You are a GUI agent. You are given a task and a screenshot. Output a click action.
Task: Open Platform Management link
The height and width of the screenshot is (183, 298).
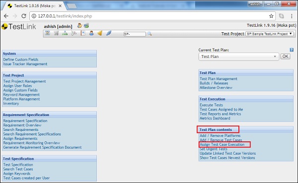coord(21,99)
